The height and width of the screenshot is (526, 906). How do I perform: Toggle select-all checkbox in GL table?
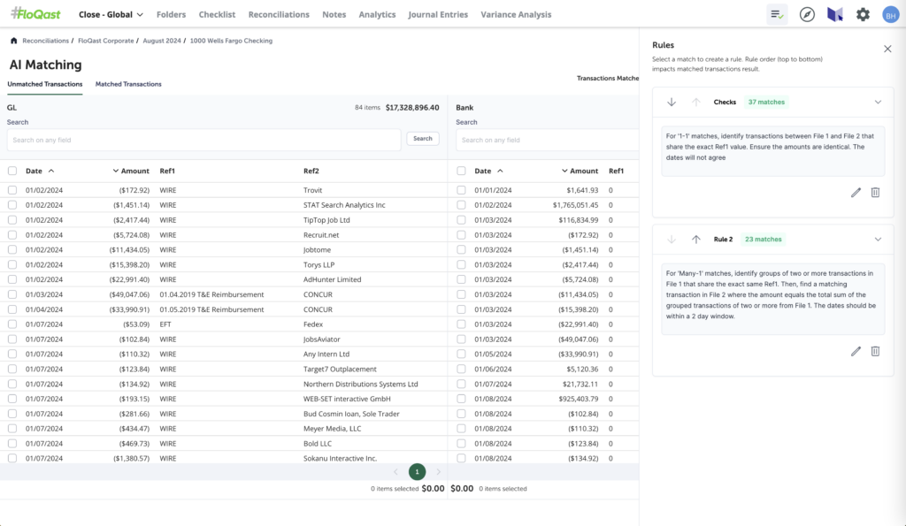pyautogui.click(x=12, y=171)
